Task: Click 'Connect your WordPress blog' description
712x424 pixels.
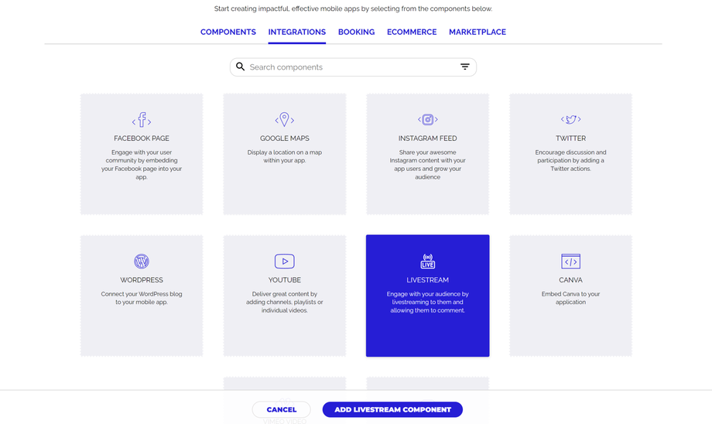Action: click(142, 298)
